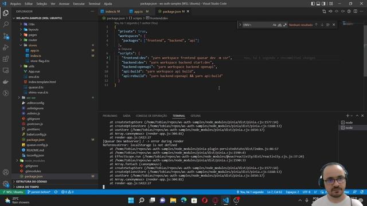Open the Docker view in the activity bar
Viewport: 367px width, 206px height.
6,82
